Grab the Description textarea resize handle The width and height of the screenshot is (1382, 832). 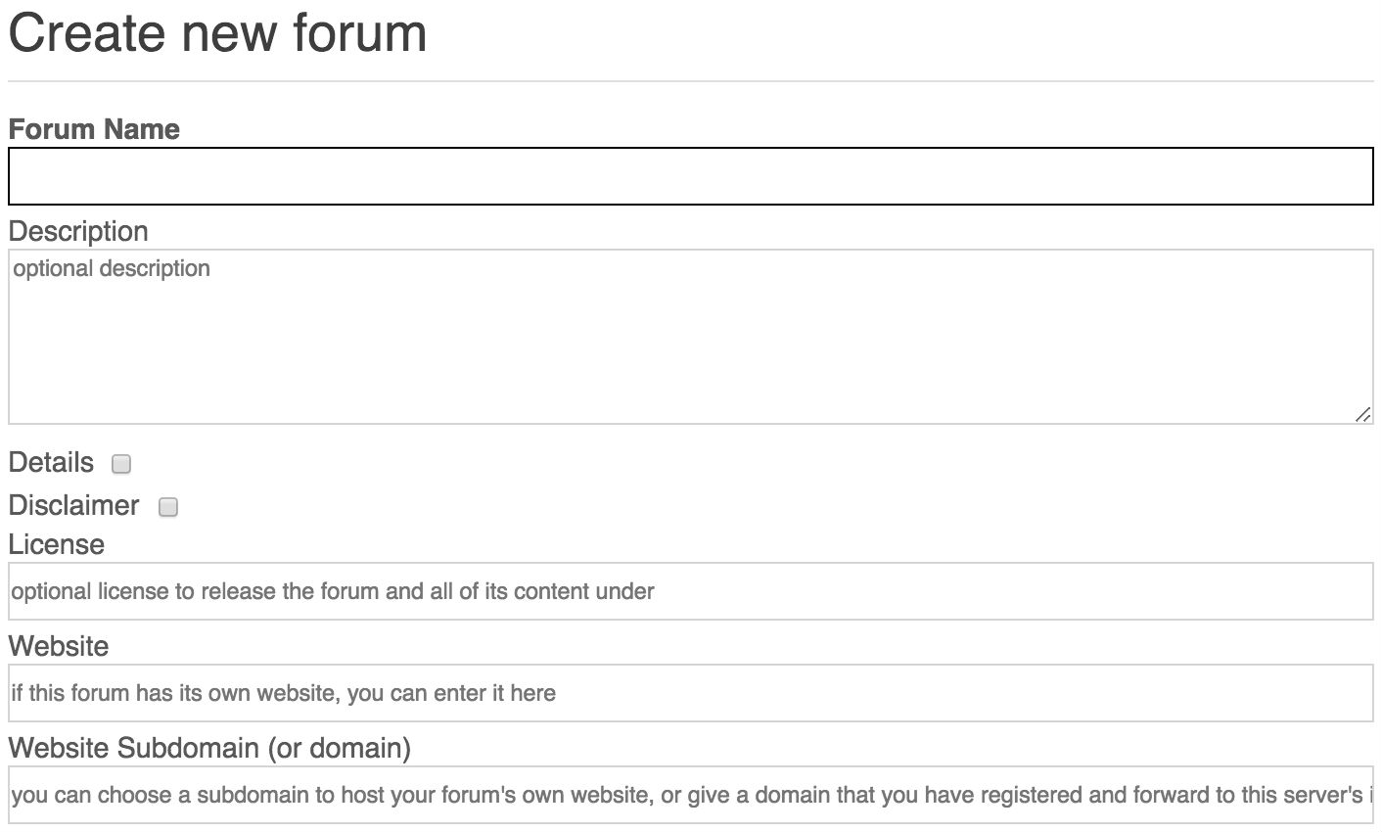[x=1362, y=414]
